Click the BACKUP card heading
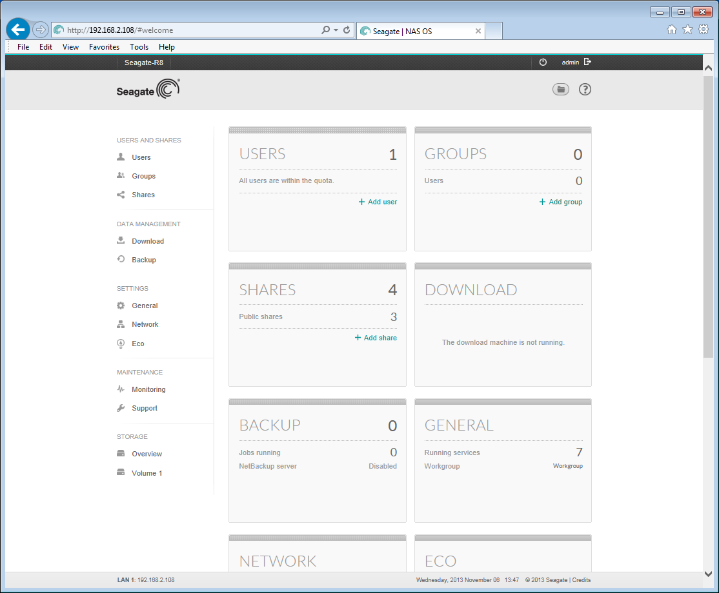 (x=270, y=425)
